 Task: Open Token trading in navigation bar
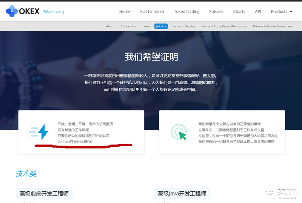click(186, 11)
